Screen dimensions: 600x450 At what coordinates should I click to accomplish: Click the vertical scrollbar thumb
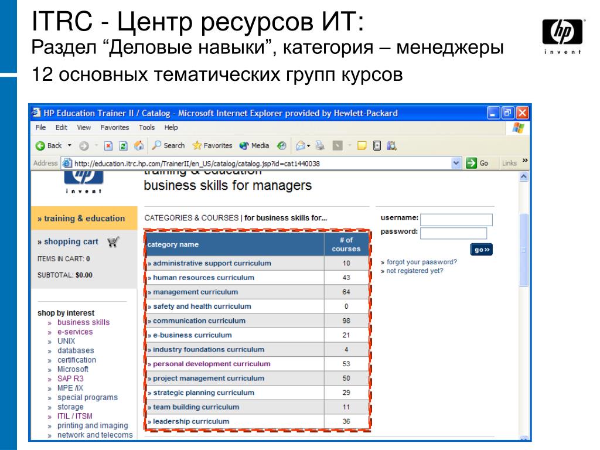click(x=524, y=250)
